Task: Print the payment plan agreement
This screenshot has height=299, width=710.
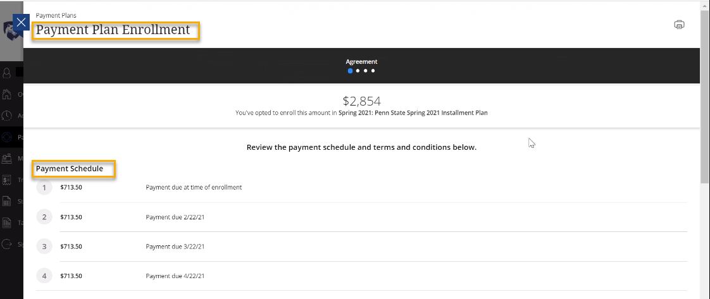Action: point(679,25)
